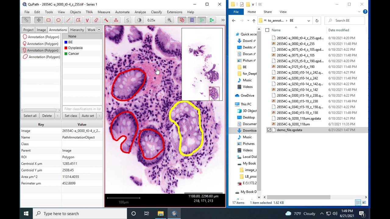Select the blue BE class swatch
Viewport: 390px width, 219px height.
point(66,42)
